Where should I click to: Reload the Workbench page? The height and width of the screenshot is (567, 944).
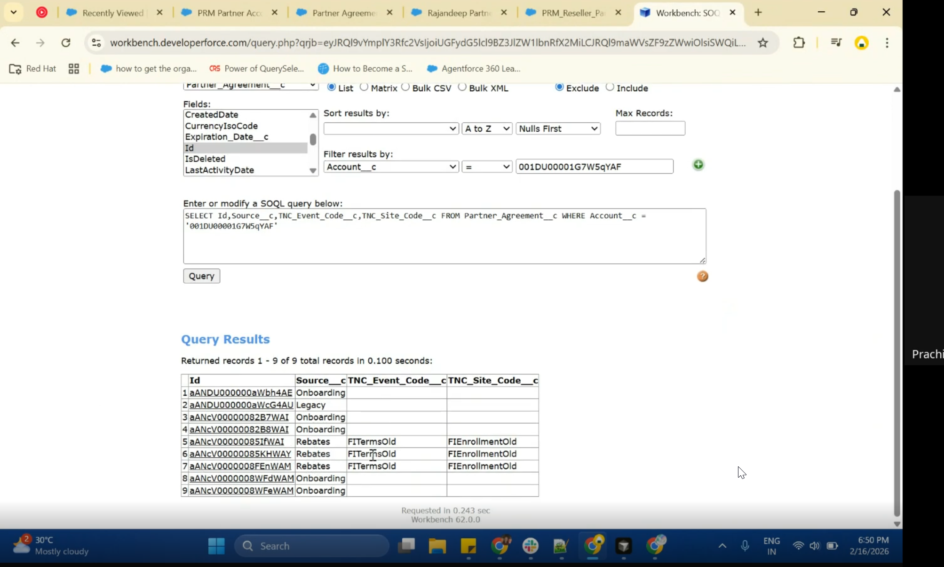pos(66,43)
